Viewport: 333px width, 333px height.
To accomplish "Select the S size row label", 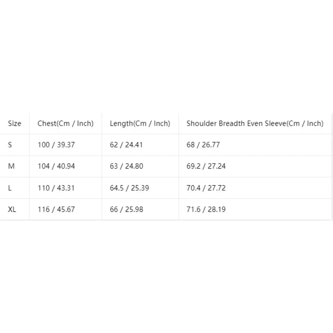I will 10,145.
